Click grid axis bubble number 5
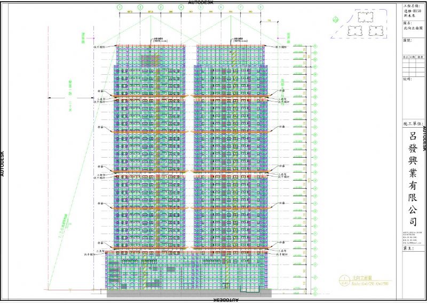This screenshot has width=427, height=303. 201,7
